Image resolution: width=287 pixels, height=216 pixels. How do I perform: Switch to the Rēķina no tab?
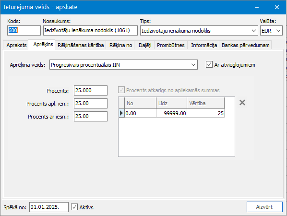click(x=120, y=45)
